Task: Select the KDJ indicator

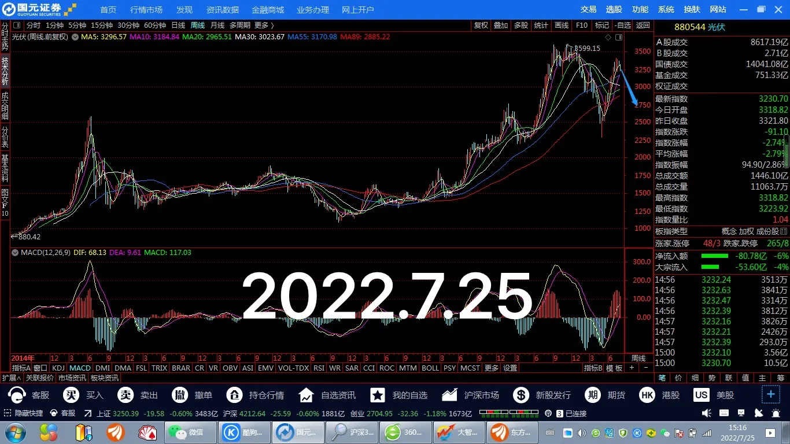Action: (58, 368)
